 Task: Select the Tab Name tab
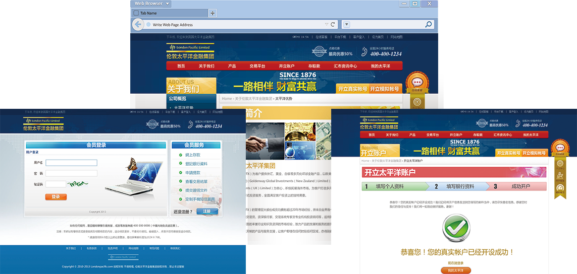169,13
